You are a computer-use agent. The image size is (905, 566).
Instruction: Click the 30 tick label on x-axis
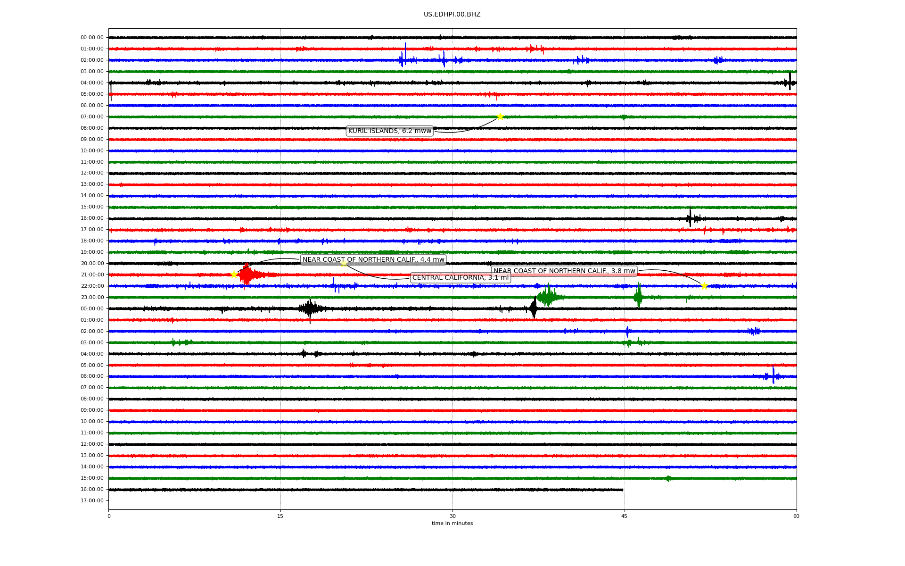452,516
